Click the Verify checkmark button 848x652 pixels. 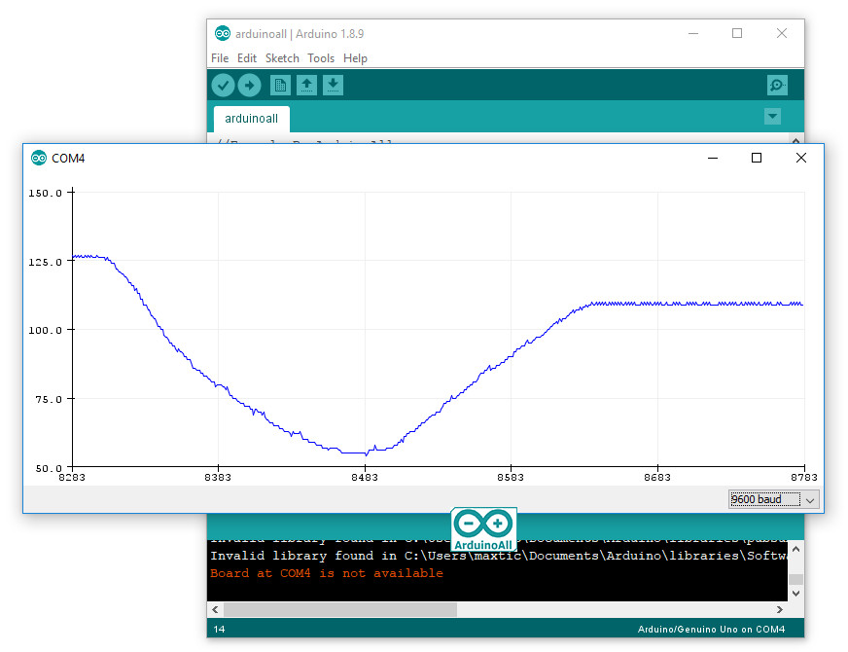click(223, 85)
